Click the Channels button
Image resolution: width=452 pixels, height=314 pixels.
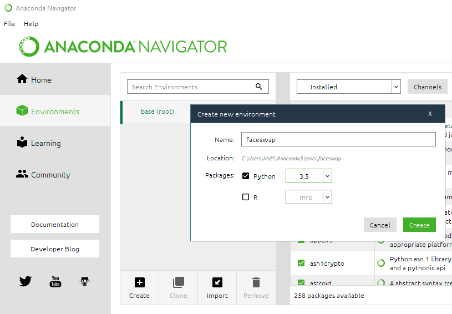[428, 87]
